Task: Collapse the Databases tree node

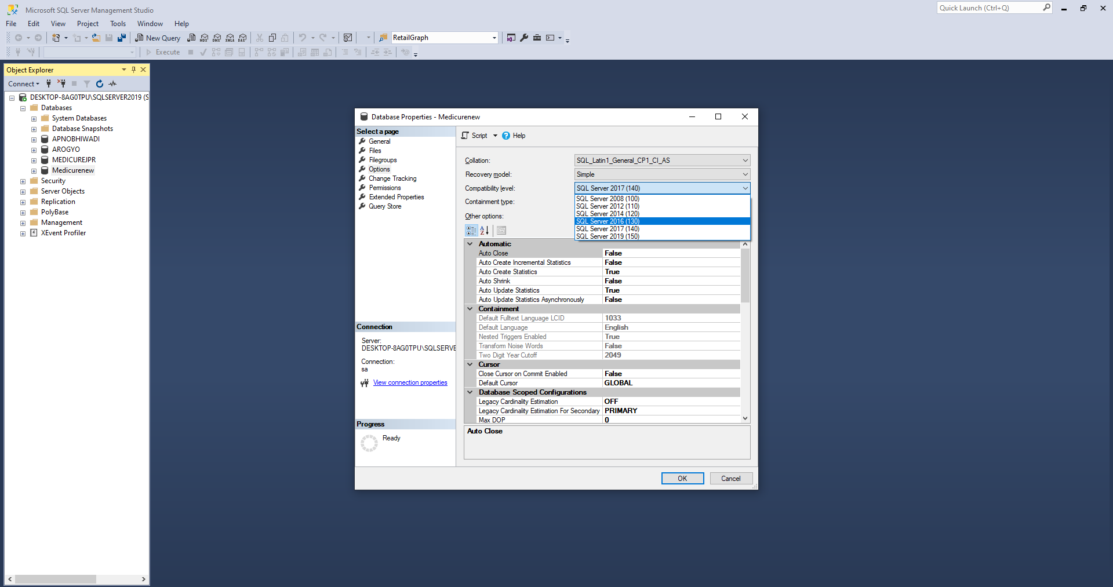Action: pyautogui.click(x=23, y=108)
